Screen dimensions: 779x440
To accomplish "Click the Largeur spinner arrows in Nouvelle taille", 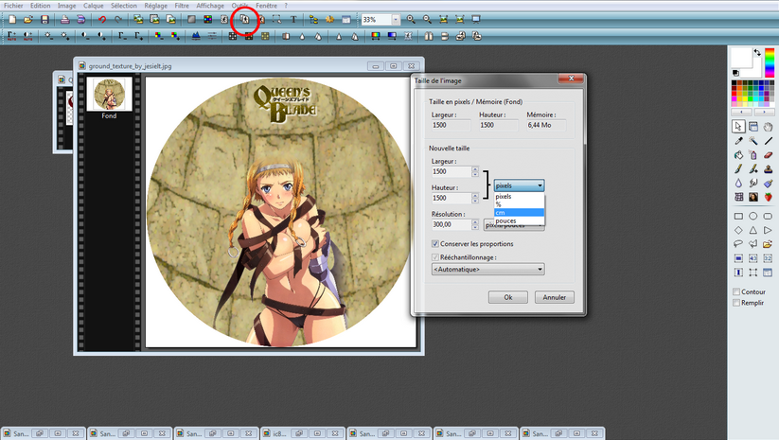I will [x=475, y=171].
